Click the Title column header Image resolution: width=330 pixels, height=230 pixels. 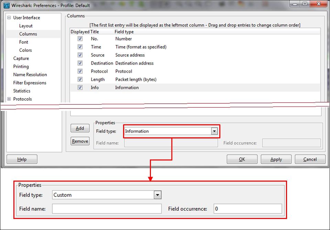click(x=95, y=32)
